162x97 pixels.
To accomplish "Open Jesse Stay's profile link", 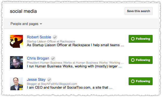I will pos(36,80).
